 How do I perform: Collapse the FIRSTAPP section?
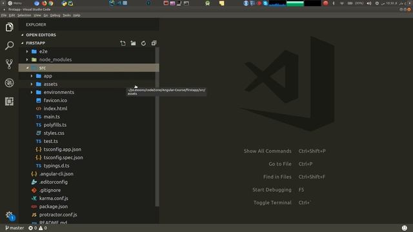click(x=35, y=43)
